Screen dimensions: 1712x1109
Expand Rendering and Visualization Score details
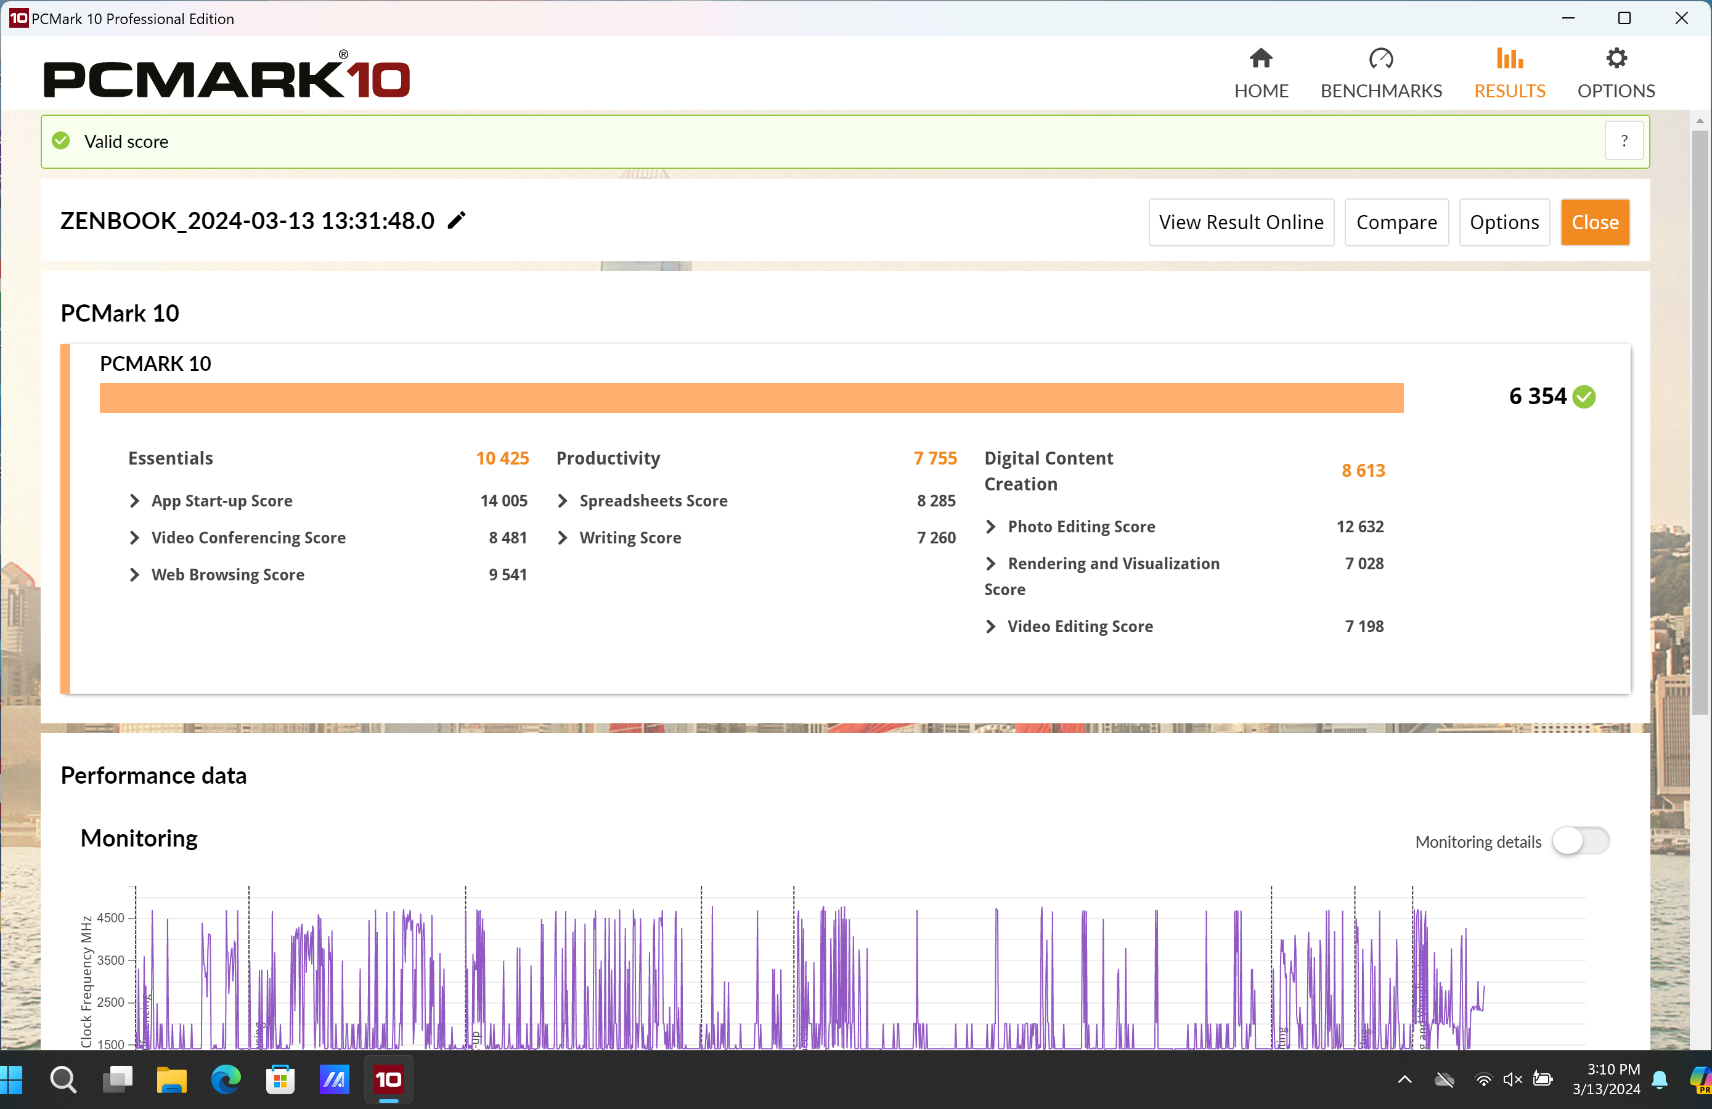pos(991,563)
